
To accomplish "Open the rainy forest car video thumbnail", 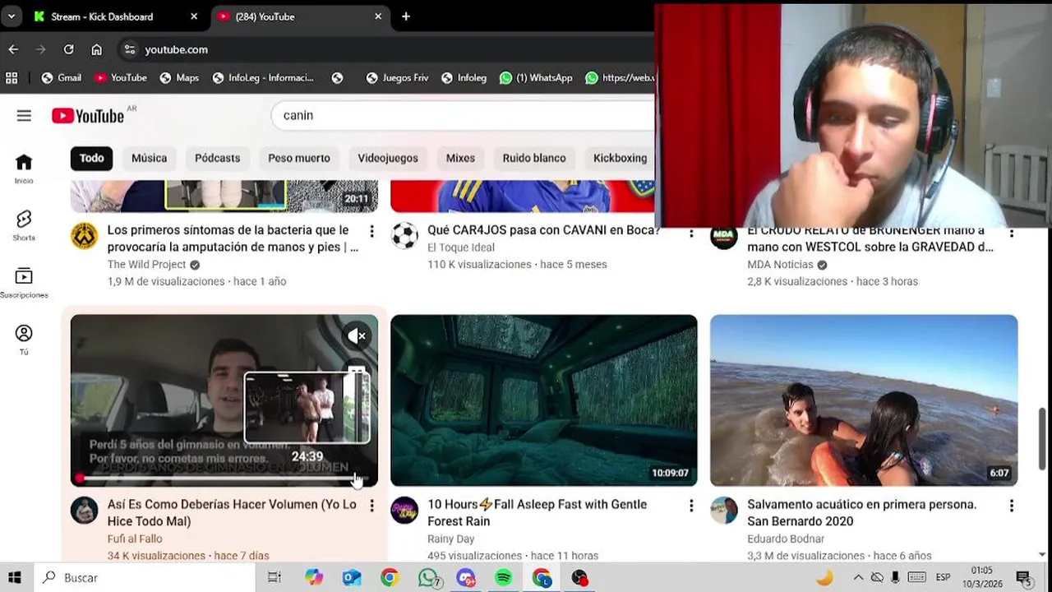I will (544, 400).
